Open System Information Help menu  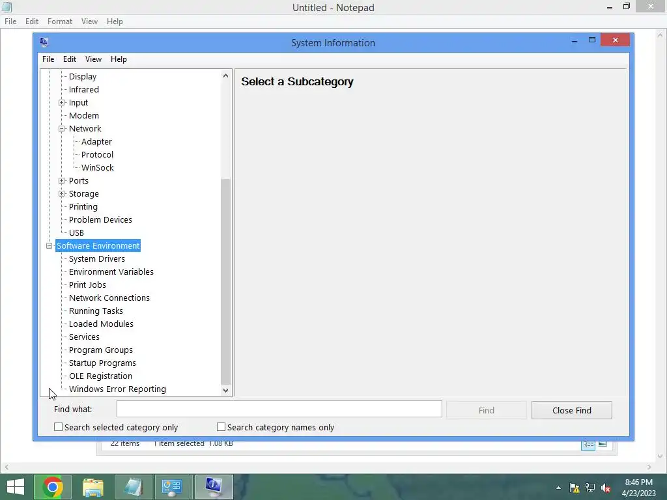tap(119, 59)
